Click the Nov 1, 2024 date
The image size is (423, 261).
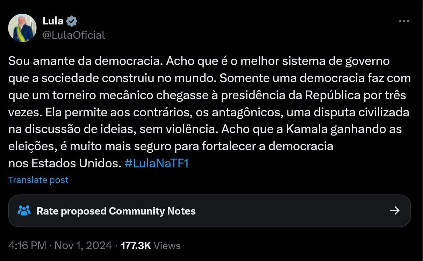pos(83,245)
